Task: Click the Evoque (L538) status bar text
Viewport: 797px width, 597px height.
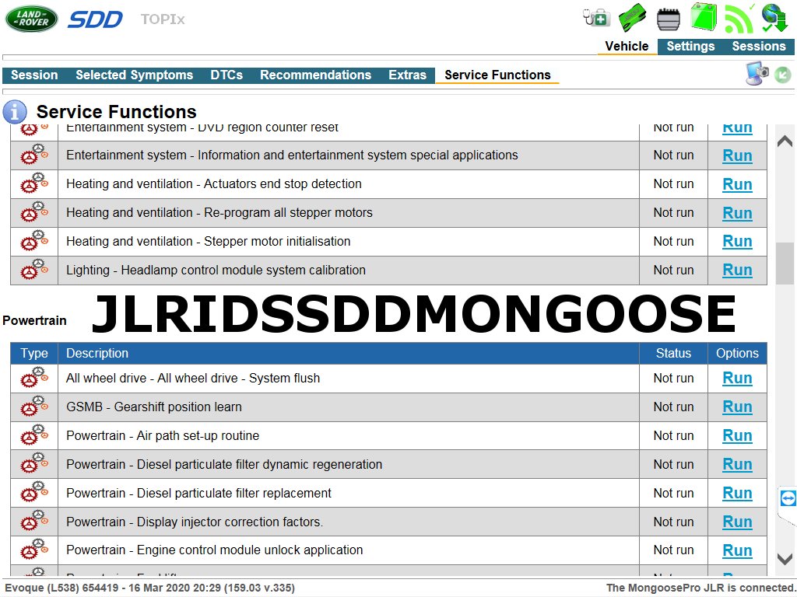Action: [150, 588]
